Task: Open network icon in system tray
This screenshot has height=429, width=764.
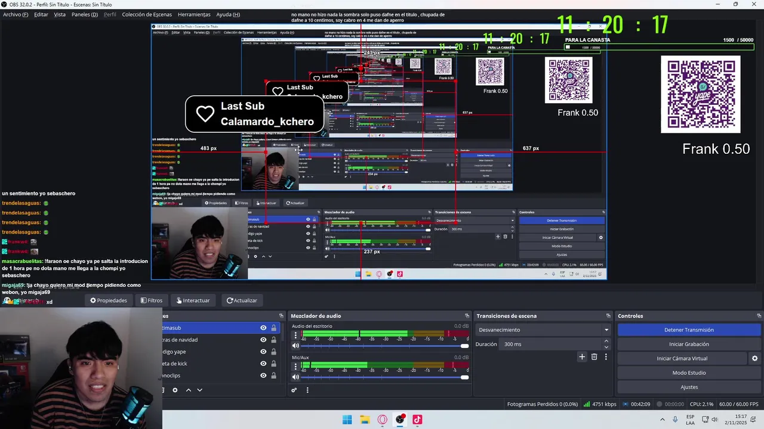Action: pos(704,419)
